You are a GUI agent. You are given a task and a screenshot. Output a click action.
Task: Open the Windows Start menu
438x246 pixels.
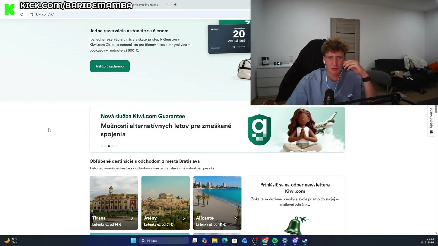point(133,241)
